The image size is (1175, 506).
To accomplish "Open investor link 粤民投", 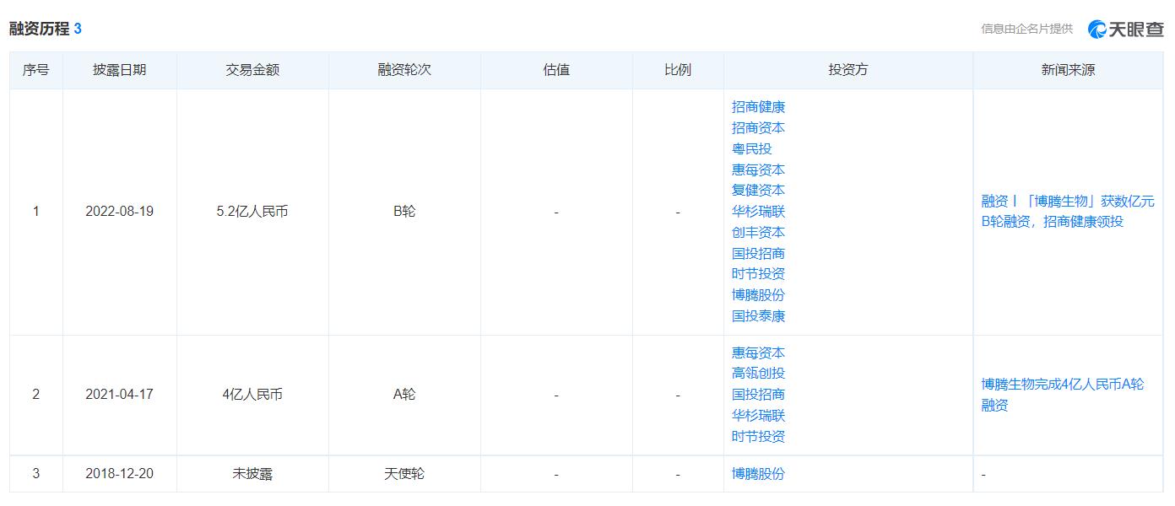I will pyautogui.click(x=751, y=148).
